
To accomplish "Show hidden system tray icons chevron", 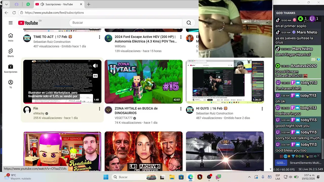I will click(249, 177).
